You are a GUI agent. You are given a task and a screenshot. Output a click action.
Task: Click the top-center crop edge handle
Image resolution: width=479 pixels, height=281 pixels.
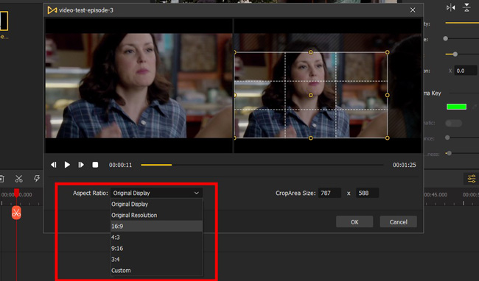(x=311, y=52)
